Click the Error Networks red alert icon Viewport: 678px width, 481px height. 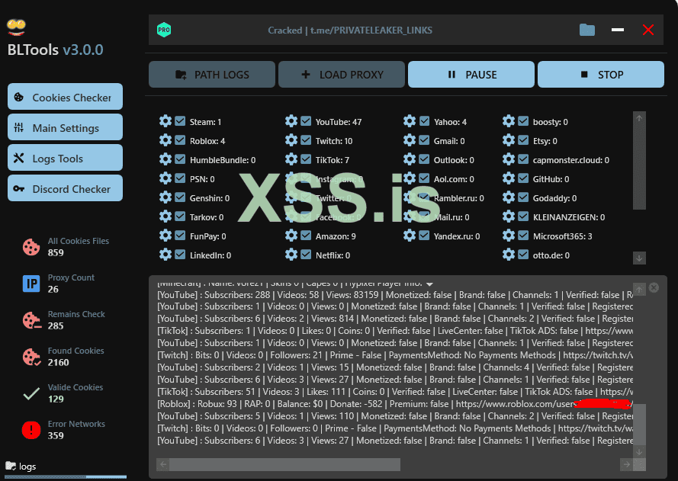click(x=31, y=430)
